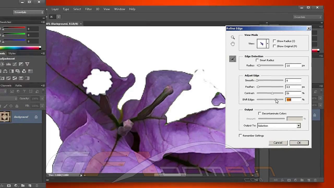Click Cancel in Refine Edge dialog

(x=278, y=143)
